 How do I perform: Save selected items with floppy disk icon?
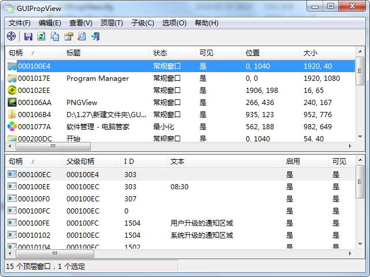28,36
